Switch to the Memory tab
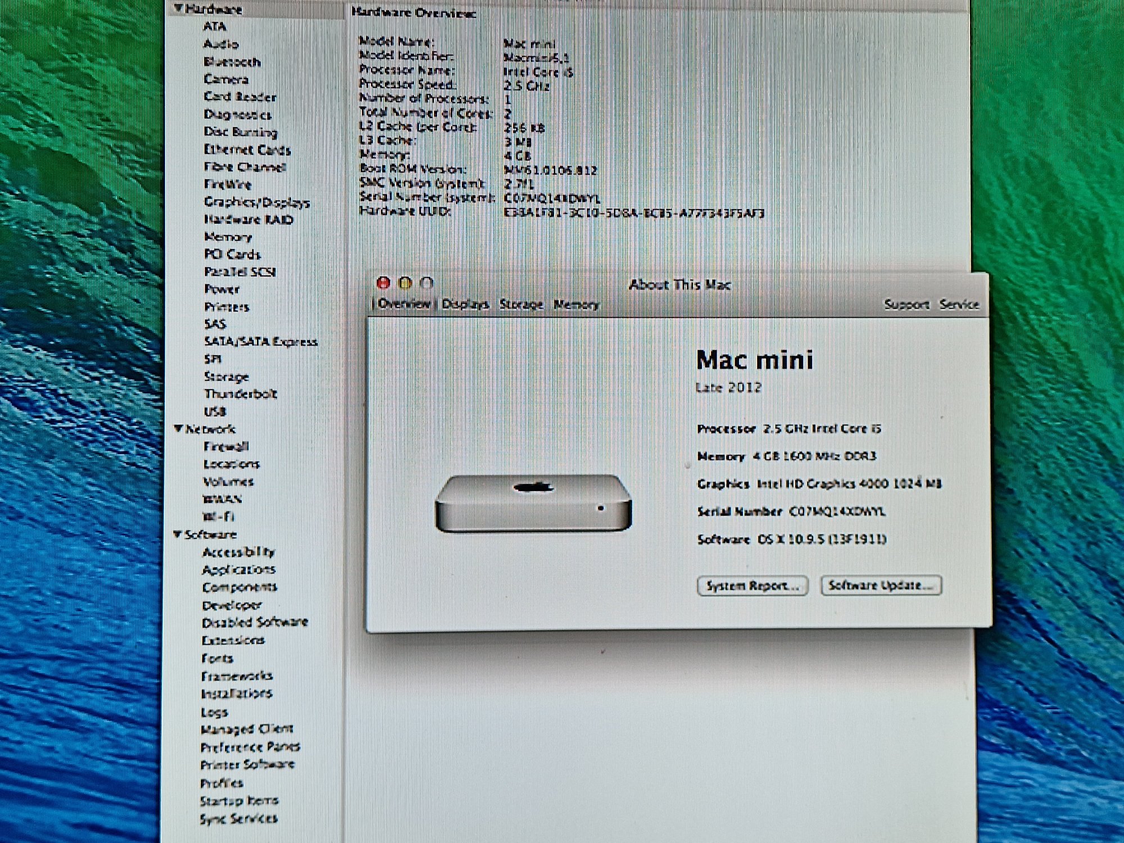This screenshot has width=1124, height=843. point(575,304)
